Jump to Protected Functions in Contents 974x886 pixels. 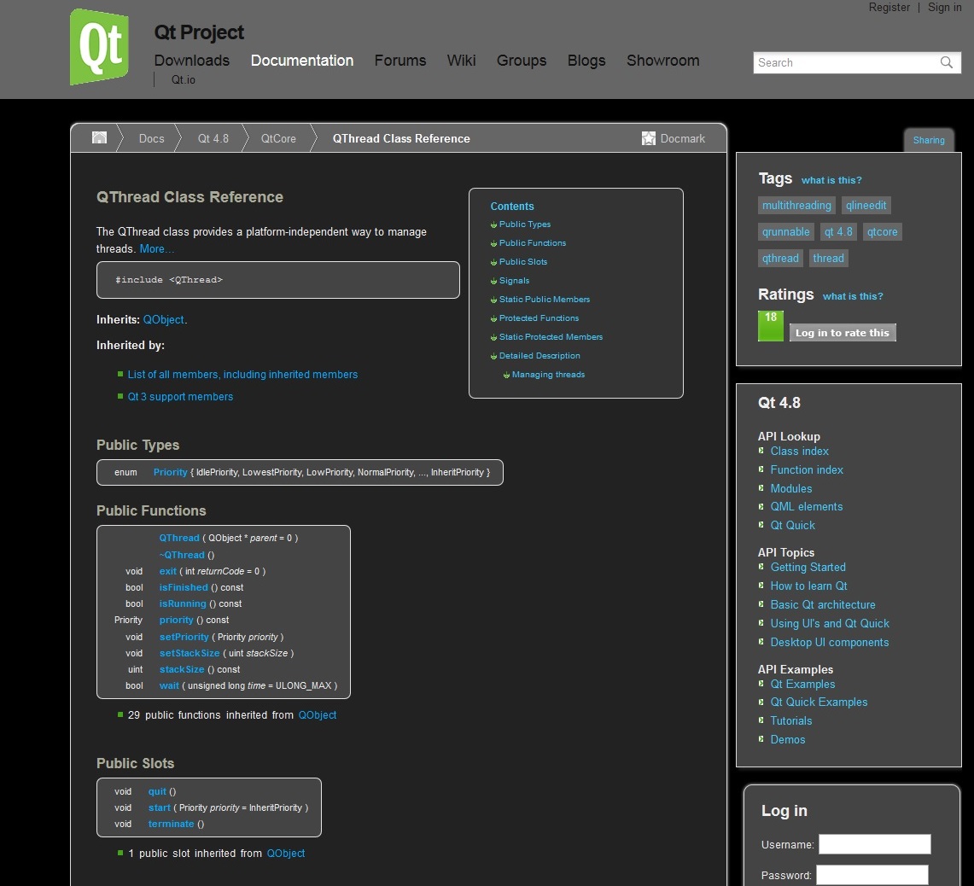[539, 318]
